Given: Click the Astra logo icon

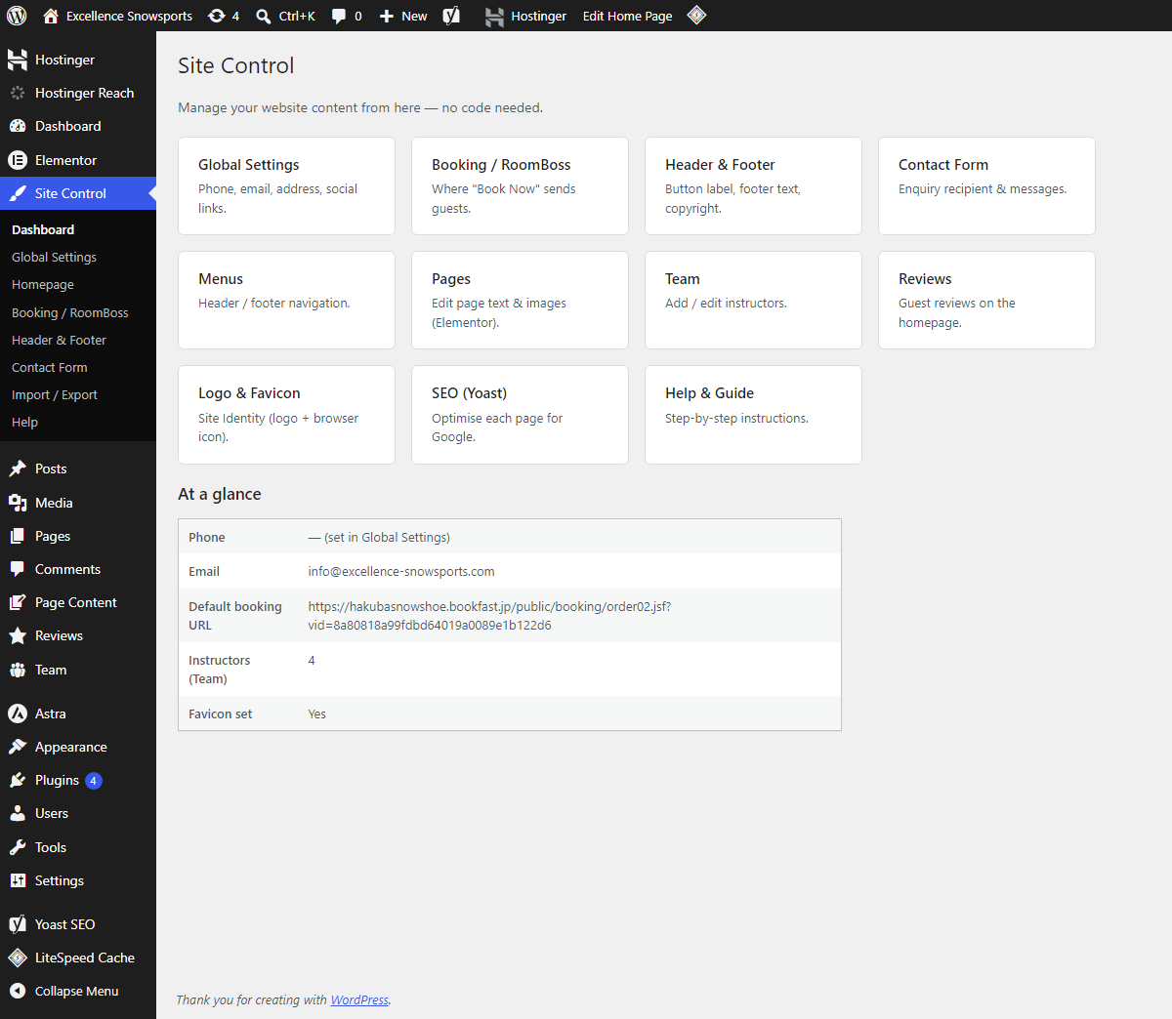Looking at the screenshot, I should pos(18,713).
